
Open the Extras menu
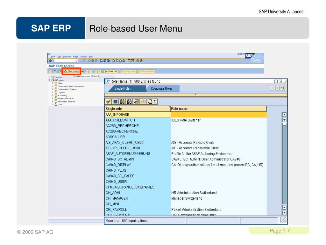(x=75, y=57)
